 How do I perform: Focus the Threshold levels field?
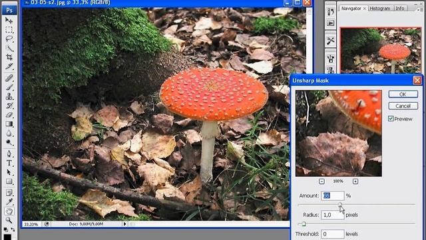click(333, 234)
